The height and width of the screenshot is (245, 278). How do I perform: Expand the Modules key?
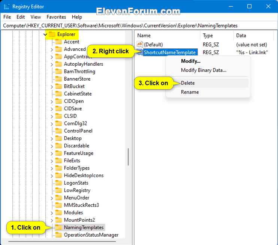[52, 213]
